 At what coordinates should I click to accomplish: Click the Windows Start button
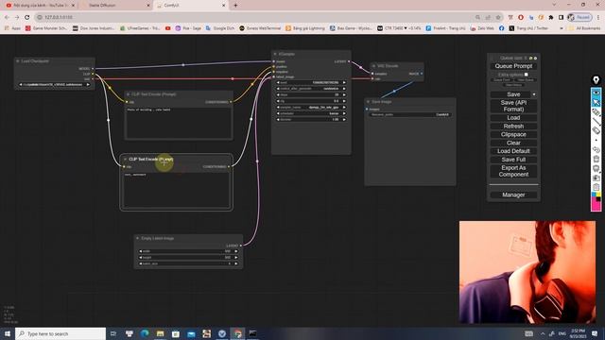pyautogui.click(x=8, y=333)
